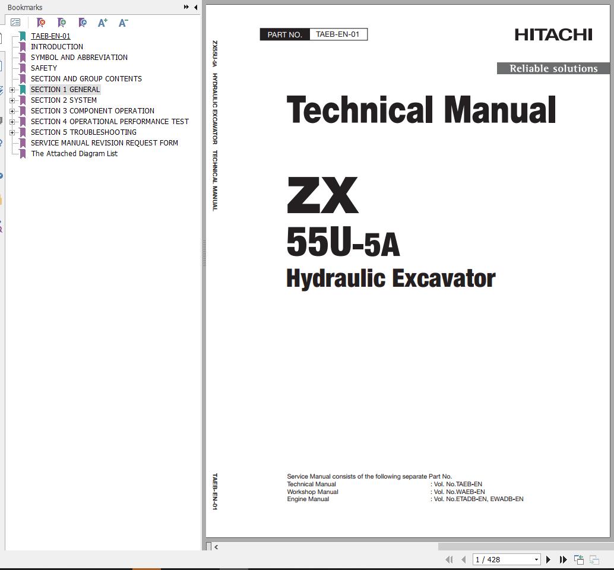Collapse the Bookmarks panel with left arrow
The height and width of the screenshot is (570, 614).
(195, 7)
